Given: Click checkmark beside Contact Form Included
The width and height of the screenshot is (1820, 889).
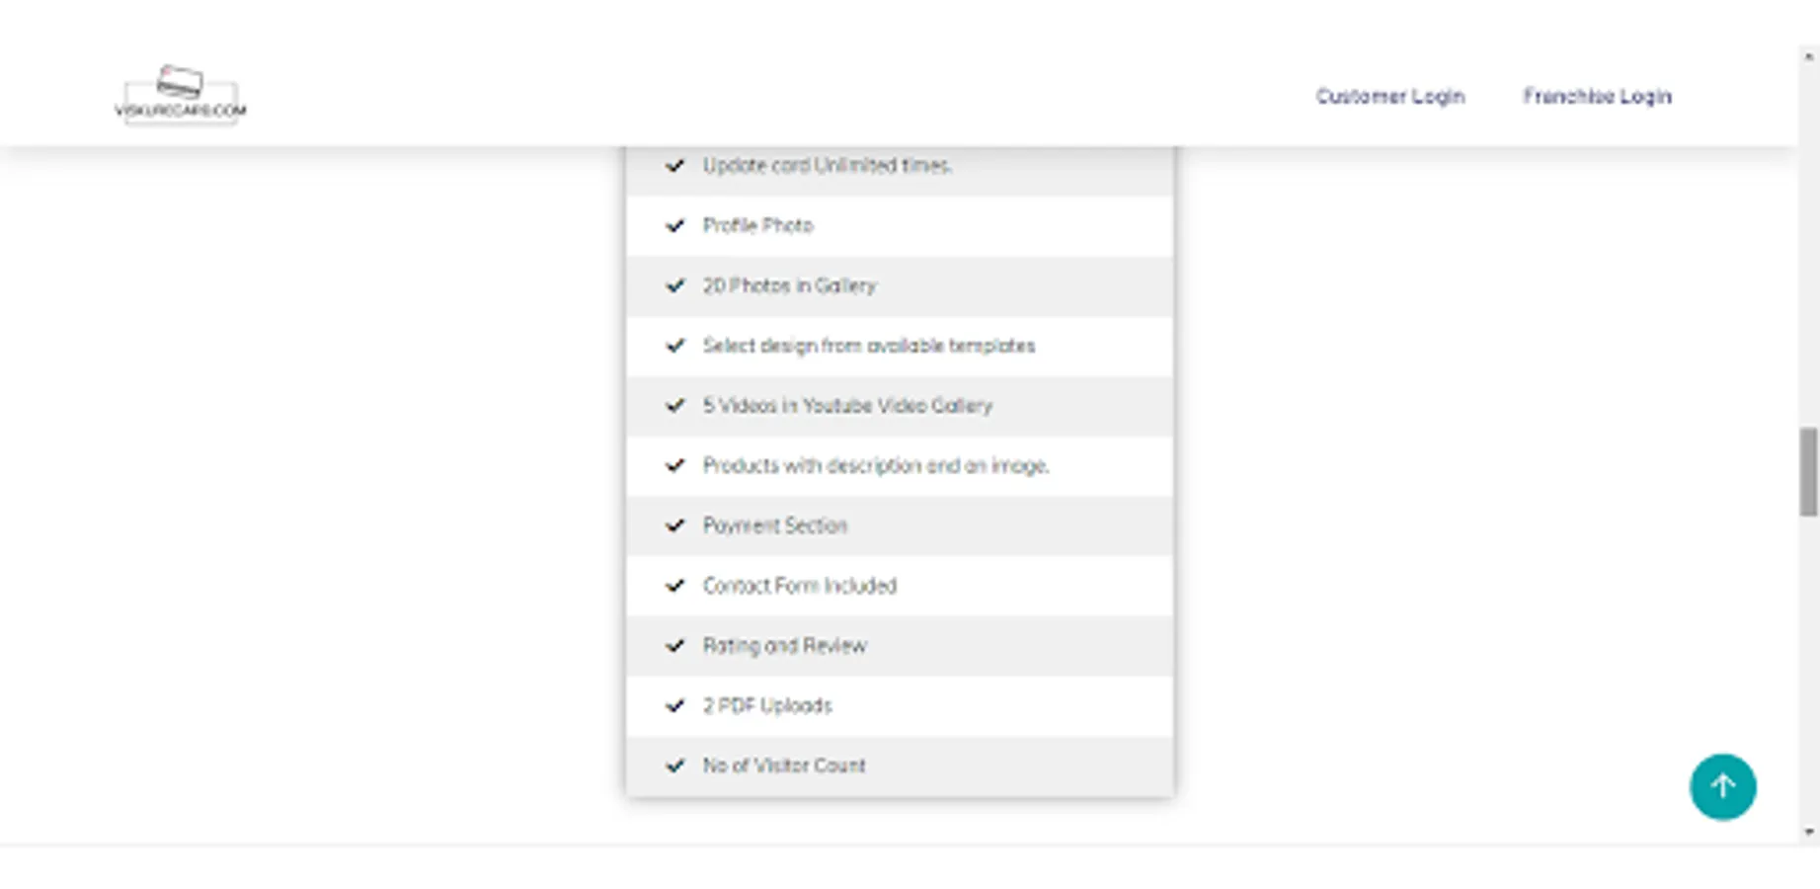Looking at the screenshot, I should coord(675,586).
